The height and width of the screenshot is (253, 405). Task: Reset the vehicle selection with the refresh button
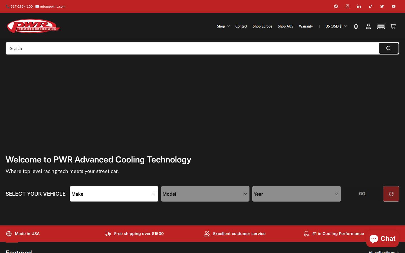pos(391,194)
